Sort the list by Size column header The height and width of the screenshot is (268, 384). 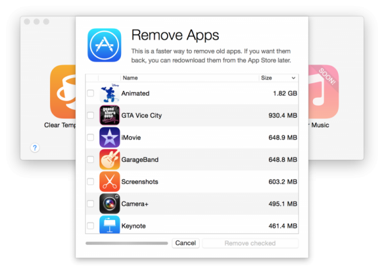tap(278, 78)
